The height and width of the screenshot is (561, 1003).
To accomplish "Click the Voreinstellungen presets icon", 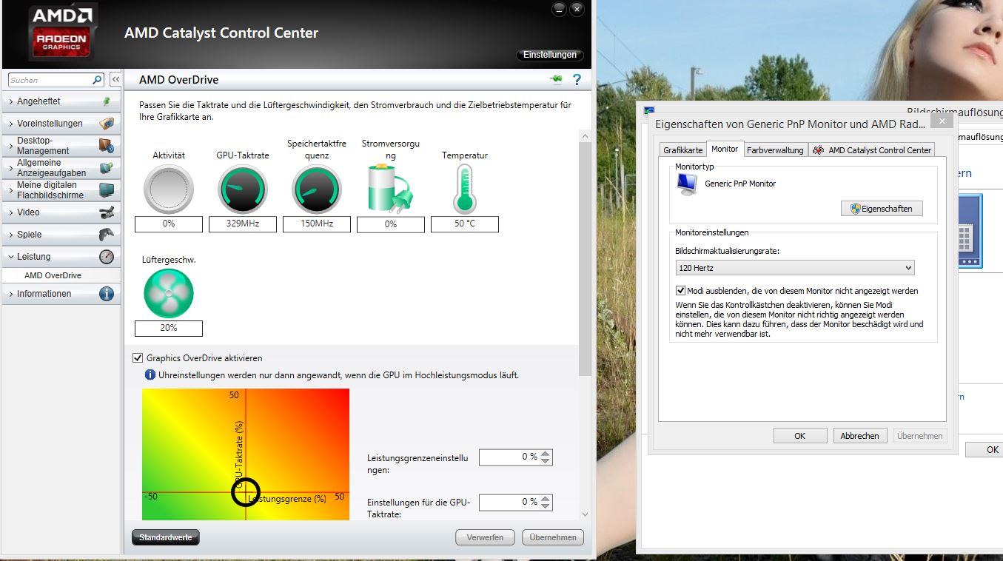I will click(x=107, y=124).
